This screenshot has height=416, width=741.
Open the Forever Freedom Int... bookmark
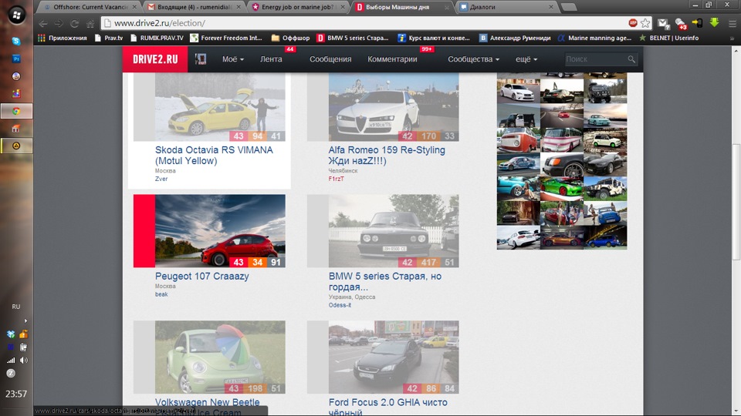[226, 38]
